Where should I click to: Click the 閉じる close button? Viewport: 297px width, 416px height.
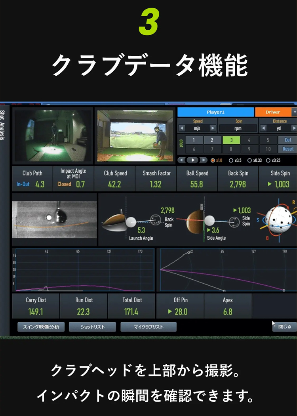[x=285, y=327]
